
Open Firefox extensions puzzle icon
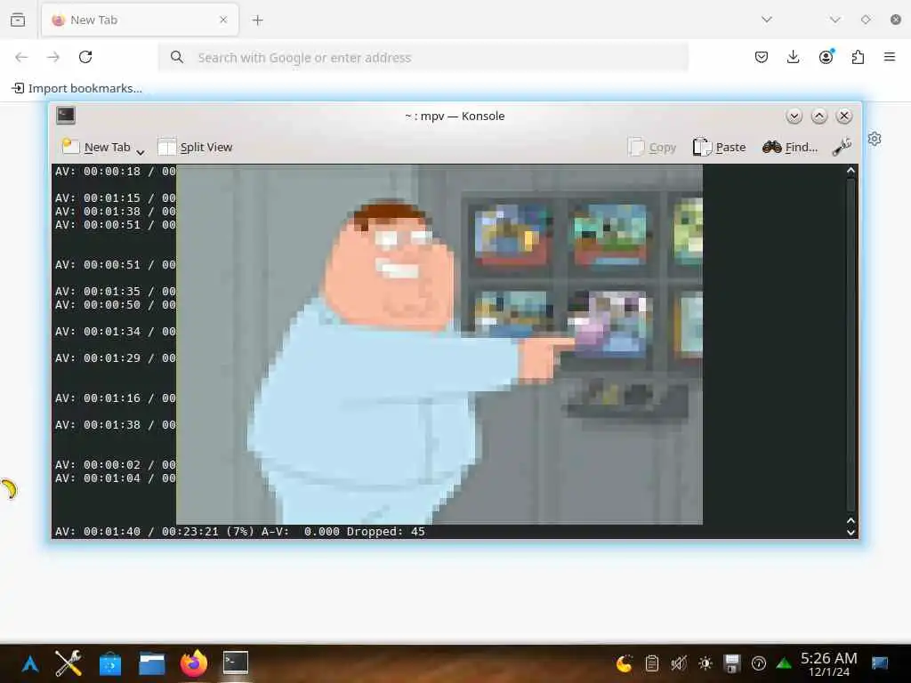coord(858,57)
